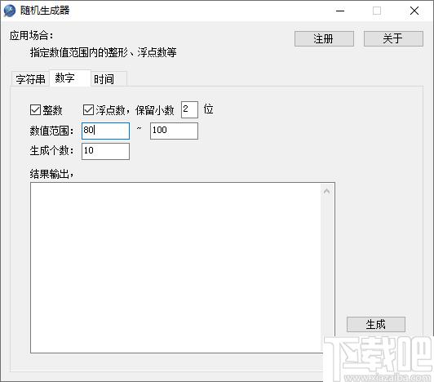Click the 生成 button
Image resolution: width=434 pixels, height=382 pixels.
tap(376, 324)
